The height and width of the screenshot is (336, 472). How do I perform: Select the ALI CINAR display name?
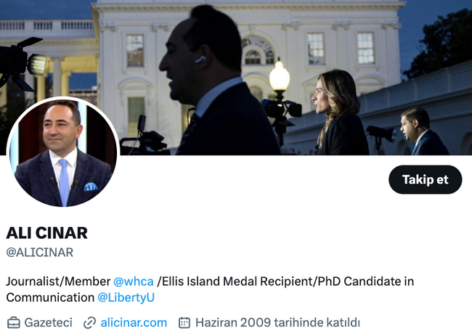pyautogui.click(x=46, y=233)
